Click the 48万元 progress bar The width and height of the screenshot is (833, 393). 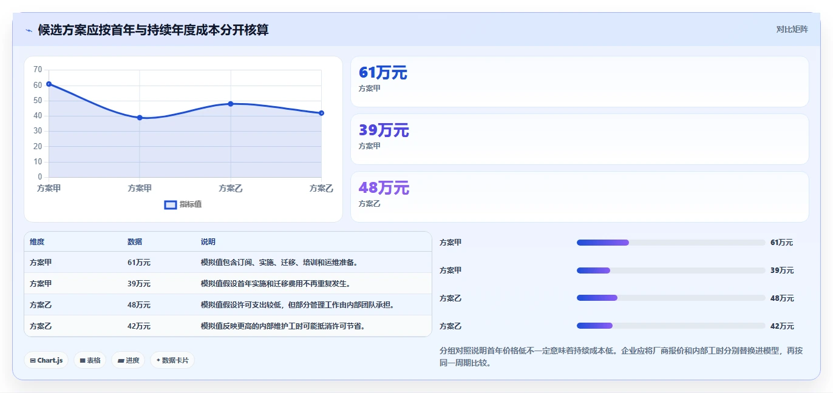[671, 298]
